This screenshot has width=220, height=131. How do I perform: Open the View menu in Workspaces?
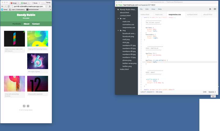click(153, 9)
